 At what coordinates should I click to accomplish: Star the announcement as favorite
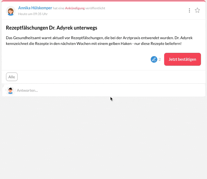197,10
